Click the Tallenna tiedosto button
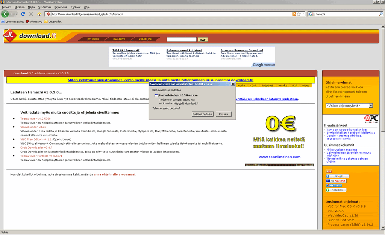385x235 pixels. (202, 114)
